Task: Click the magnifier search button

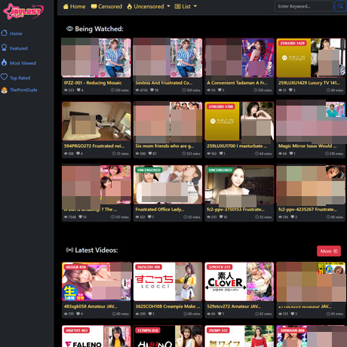Action: pos(340,6)
